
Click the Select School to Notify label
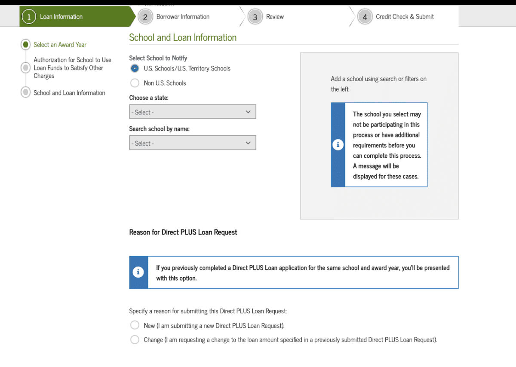click(158, 58)
